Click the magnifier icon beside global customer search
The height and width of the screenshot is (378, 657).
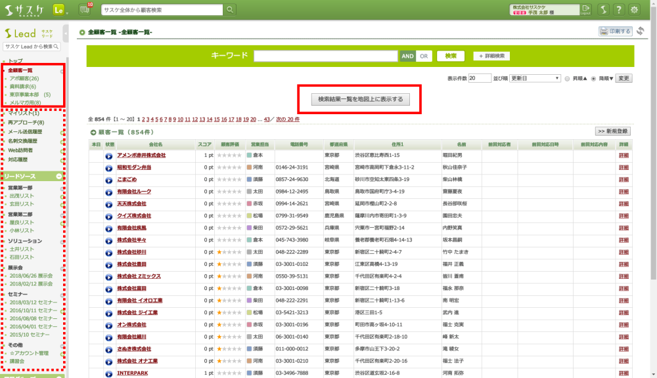pyautogui.click(x=230, y=9)
